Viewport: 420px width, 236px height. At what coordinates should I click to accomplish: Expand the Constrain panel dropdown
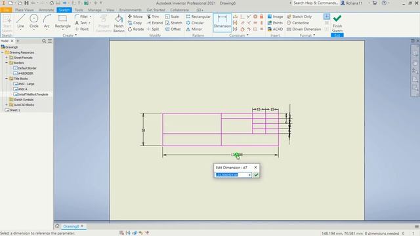tap(247, 35)
